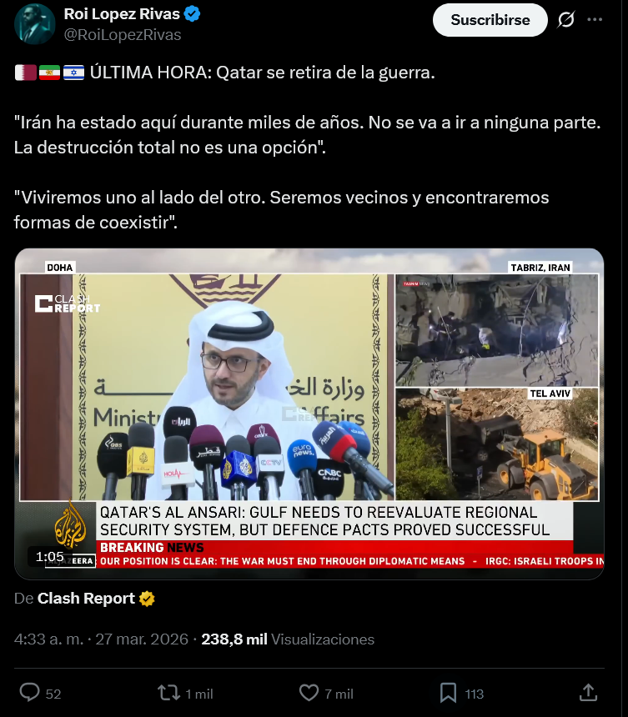Open the three-dot more options menu

(594, 20)
